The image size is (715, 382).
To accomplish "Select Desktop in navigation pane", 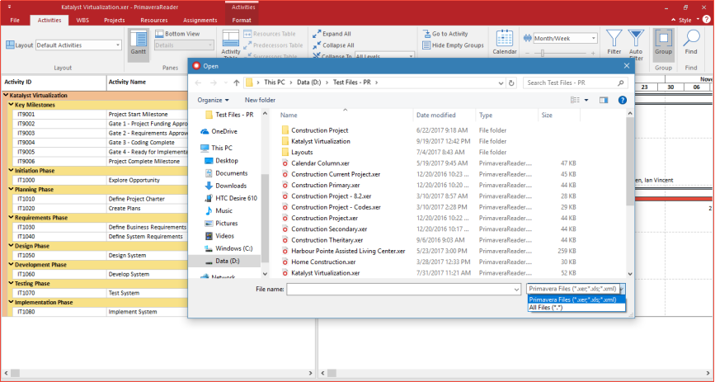I will [x=221, y=161].
